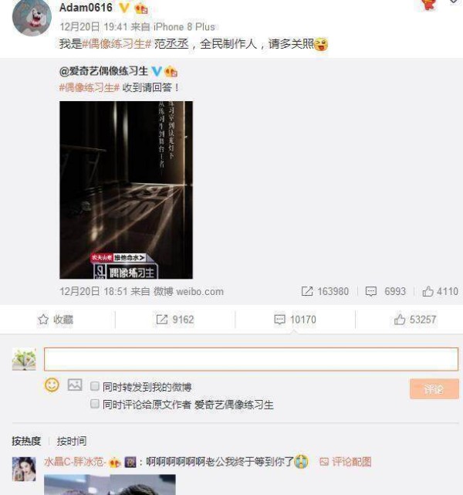
Task: Add the post to 收藏 favorites
Action: tap(56, 320)
